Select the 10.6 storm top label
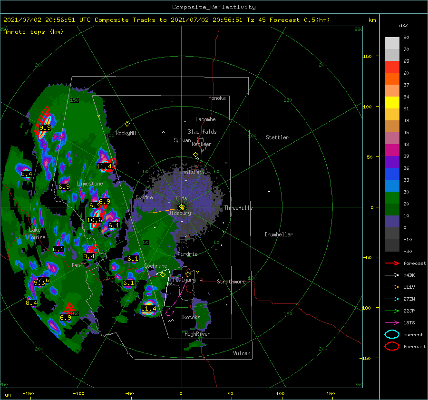The width and height of the screenshot is (428, 400). [95, 220]
